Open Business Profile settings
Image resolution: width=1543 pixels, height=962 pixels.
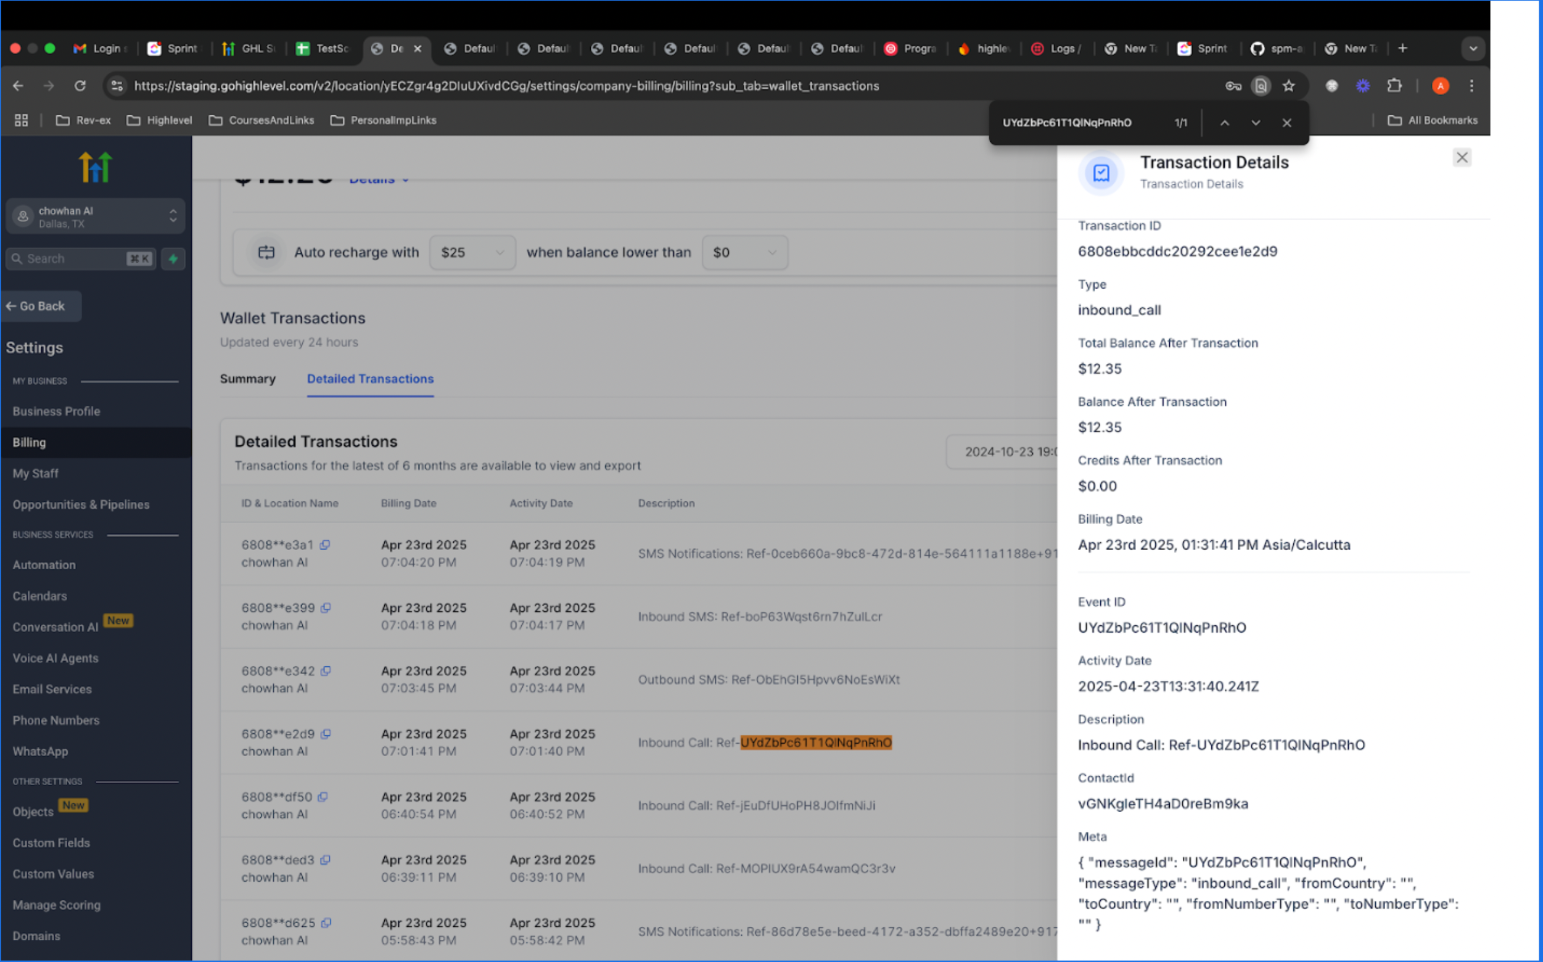tap(57, 411)
